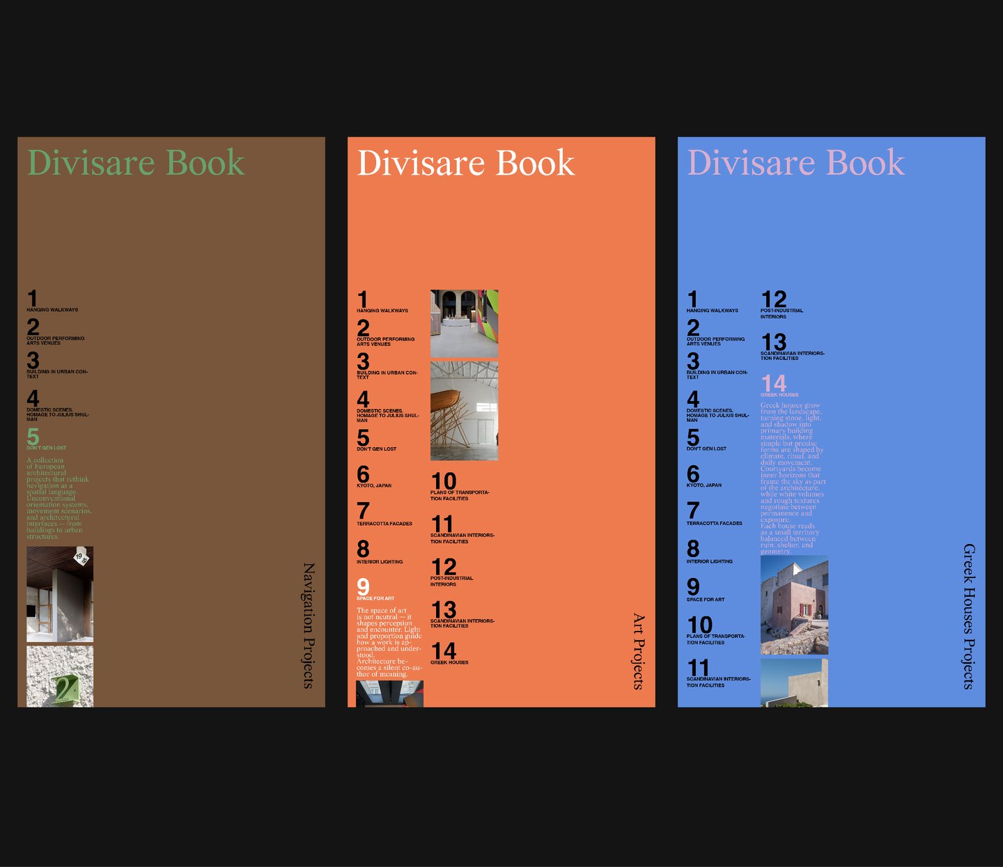This screenshot has width=1003, height=867.
Task: Select "6 Kyoto, Japan" on the blue poster
Action: click(704, 476)
